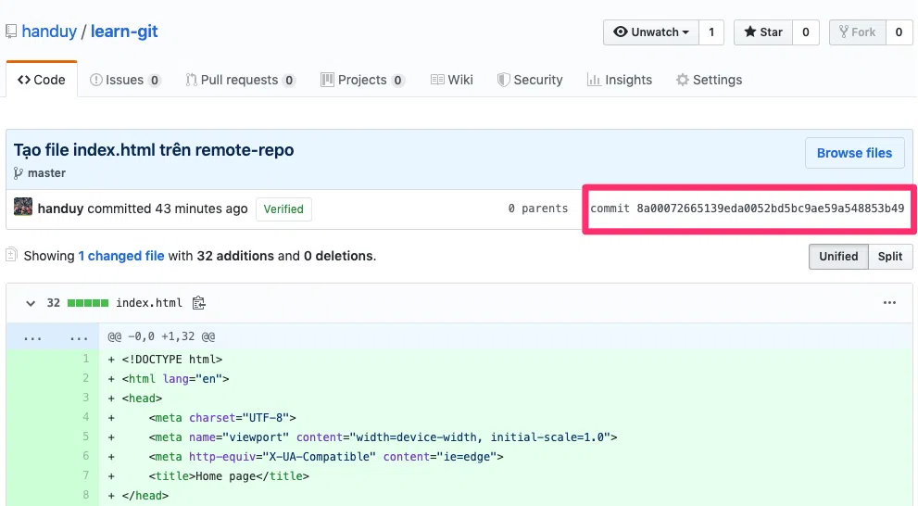Collapse the index.html diff chevron
This screenshot has width=918, height=506.
coord(31,303)
